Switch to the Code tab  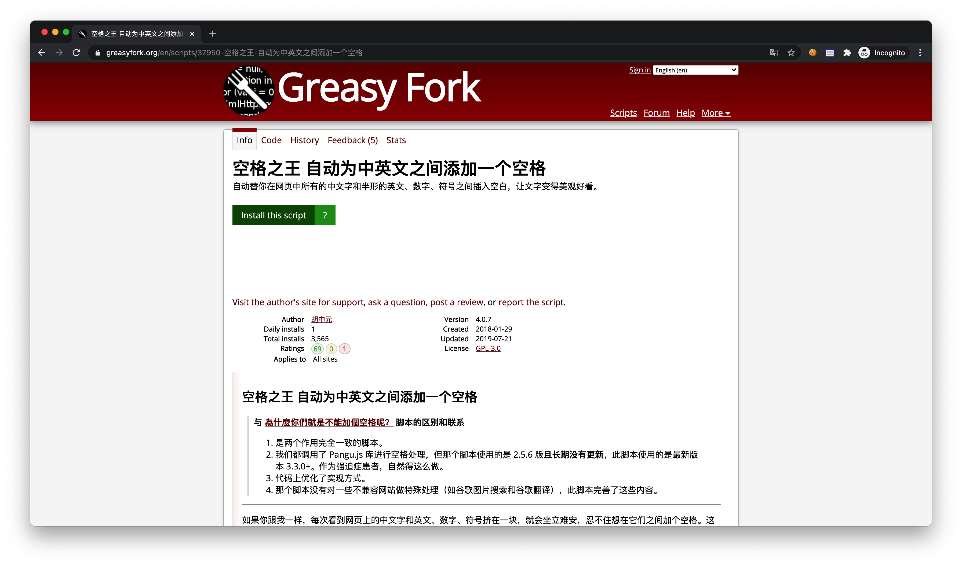pyautogui.click(x=271, y=140)
